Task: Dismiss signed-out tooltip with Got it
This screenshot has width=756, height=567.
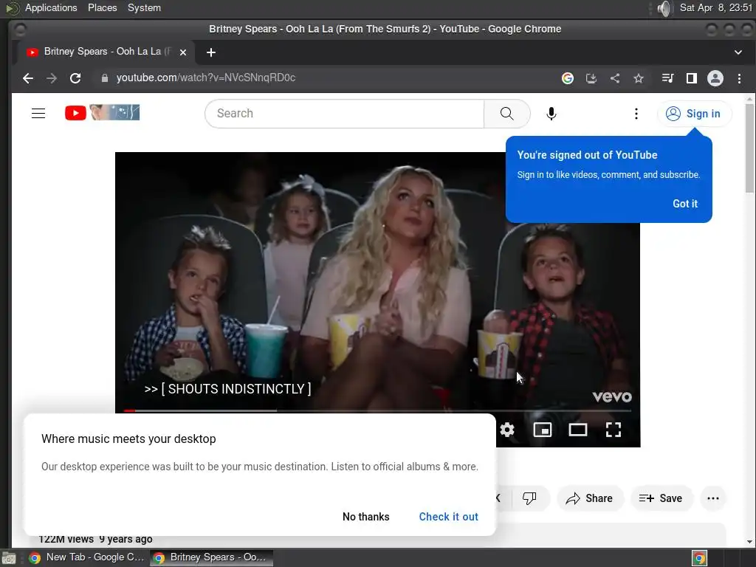Action: 685,204
